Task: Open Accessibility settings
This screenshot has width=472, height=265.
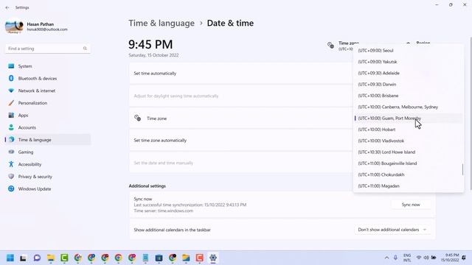Action: tap(48, 164)
